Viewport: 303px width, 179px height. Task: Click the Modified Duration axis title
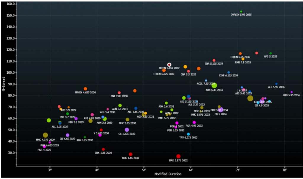point(168,174)
